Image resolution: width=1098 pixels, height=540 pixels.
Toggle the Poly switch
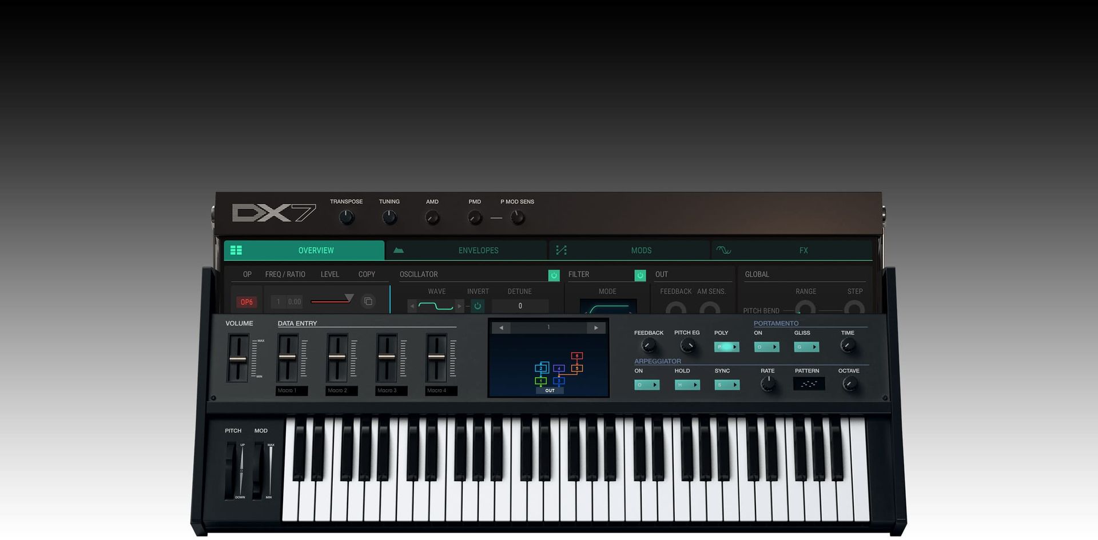[727, 347]
